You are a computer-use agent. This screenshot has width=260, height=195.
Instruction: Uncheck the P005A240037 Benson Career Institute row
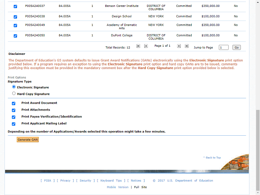pos(15,6)
